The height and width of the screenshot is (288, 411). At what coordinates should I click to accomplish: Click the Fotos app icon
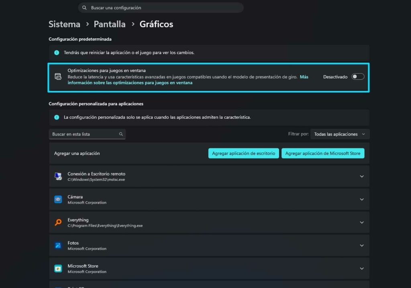click(58, 246)
